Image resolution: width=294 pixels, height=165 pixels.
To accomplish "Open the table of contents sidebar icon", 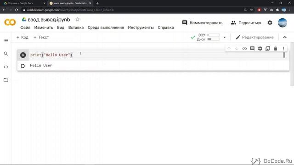I will pyautogui.click(x=6, y=41).
